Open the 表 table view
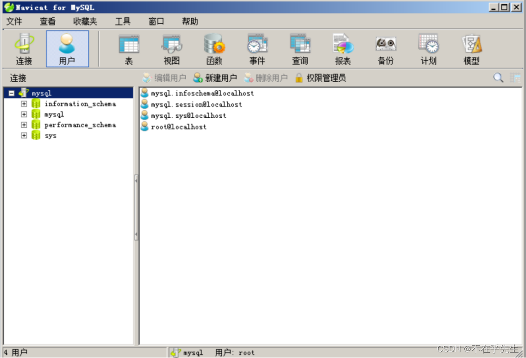The height and width of the screenshot is (358, 526). [x=129, y=49]
